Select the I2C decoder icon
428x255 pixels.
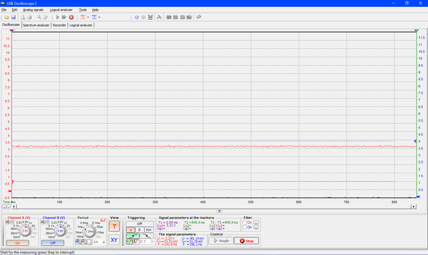[x=182, y=17]
